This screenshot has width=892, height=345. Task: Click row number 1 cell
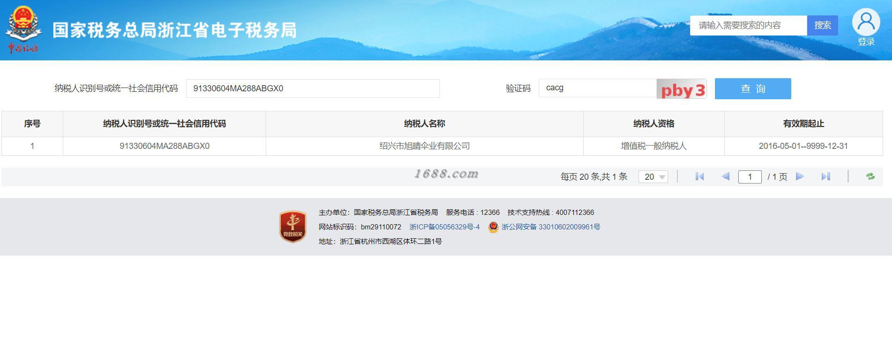(32, 146)
